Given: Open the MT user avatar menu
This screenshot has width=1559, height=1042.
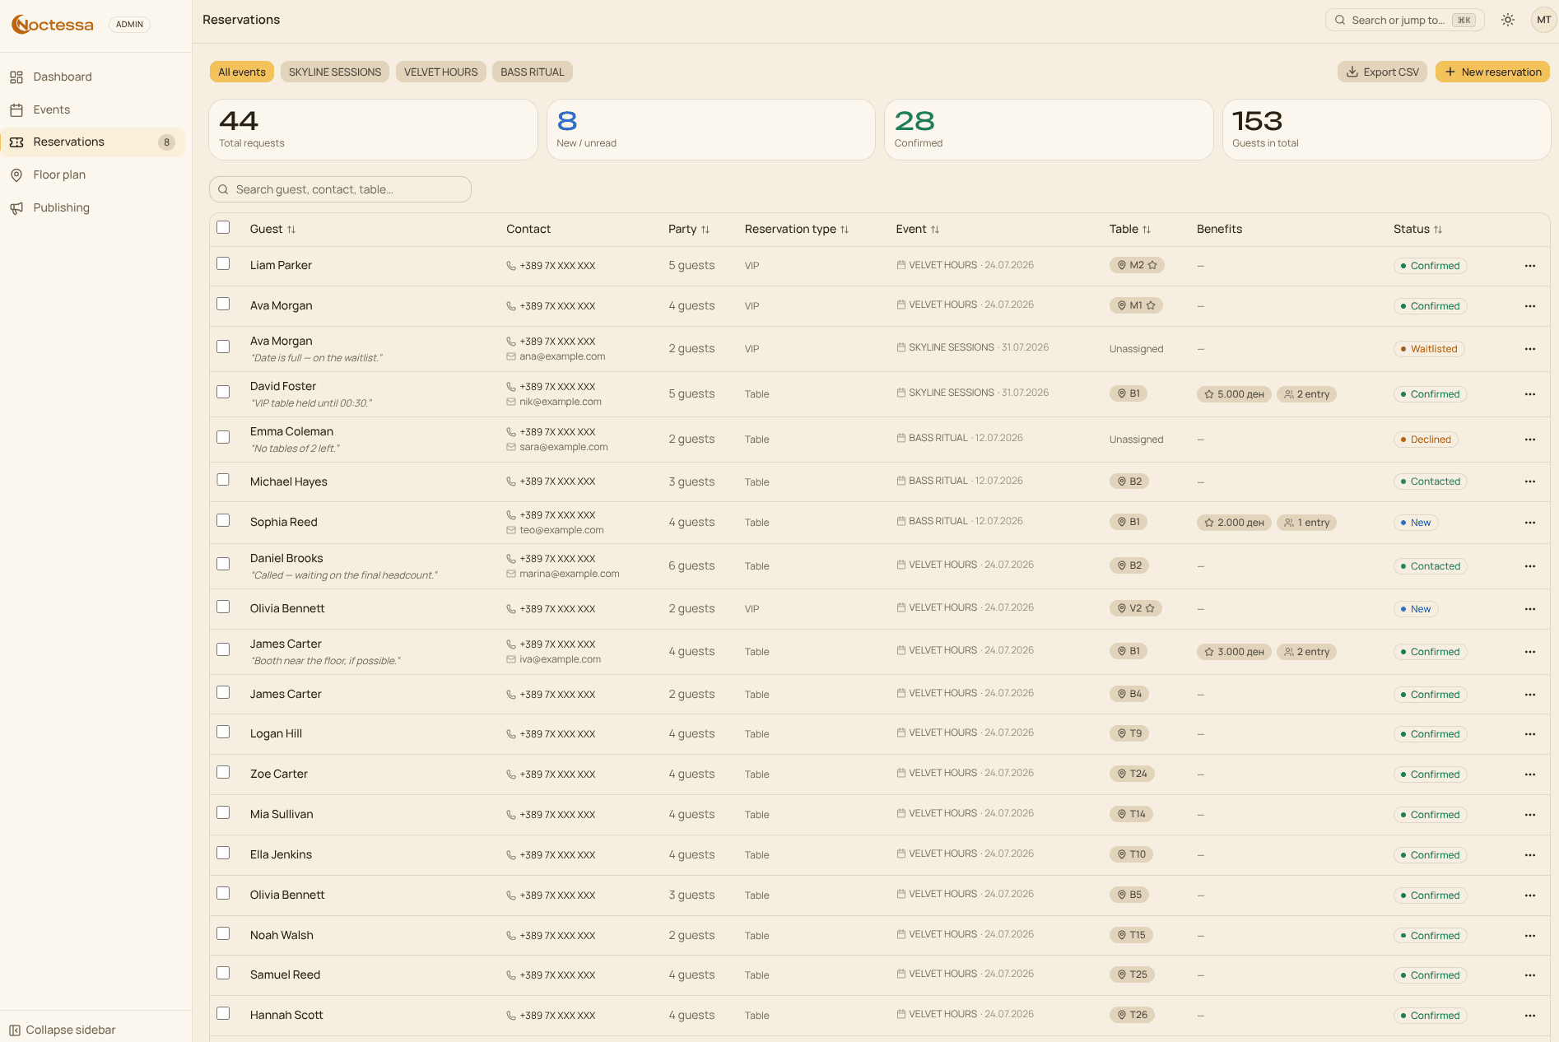Looking at the screenshot, I should pyautogui.click(x=1543, y=20).
